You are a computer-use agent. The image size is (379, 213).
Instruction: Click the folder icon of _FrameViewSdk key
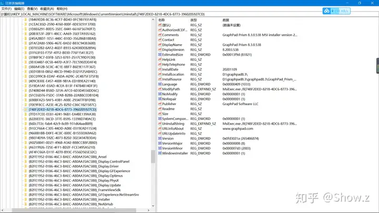26,190
